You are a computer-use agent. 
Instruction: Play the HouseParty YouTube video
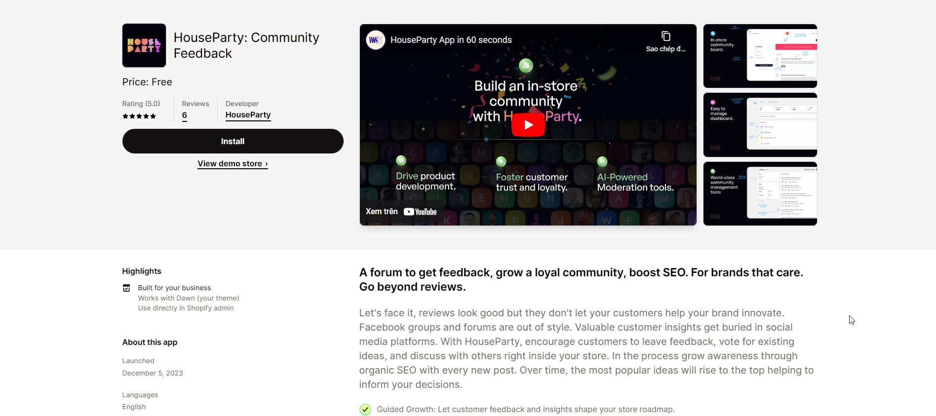coord(528,125)
